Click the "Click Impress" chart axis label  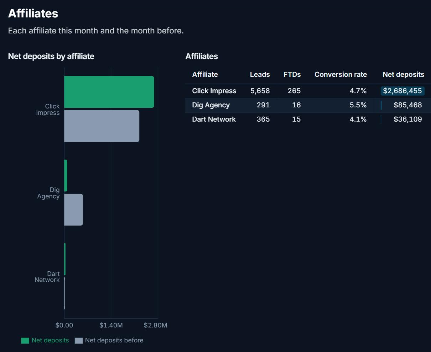click(48, 110)
